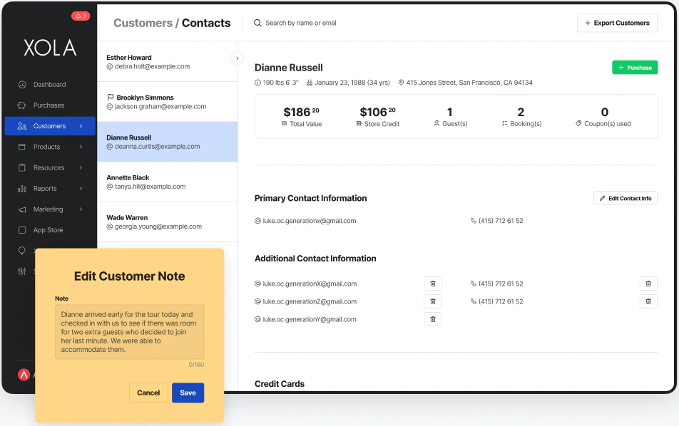Screen dimensions: 679x426
Task: Cancel the Edit Customer Note dialog
Action: pos(148,393)
